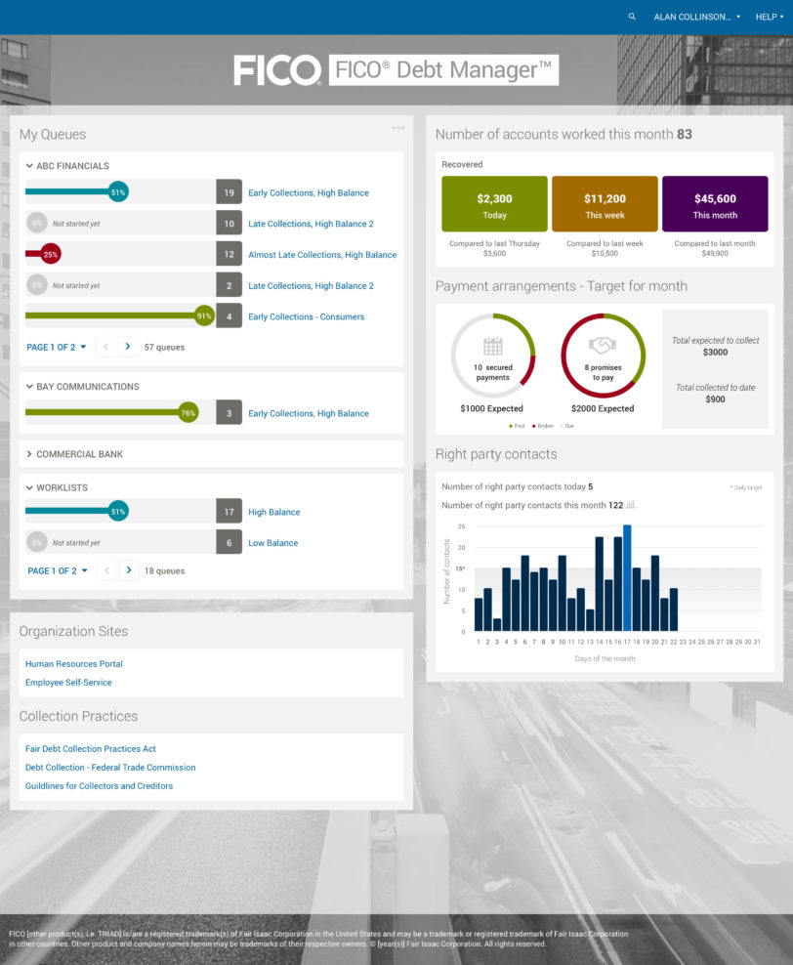
Task: Expand the COMMERCIAL BANK section
Action: pos(30,454)
